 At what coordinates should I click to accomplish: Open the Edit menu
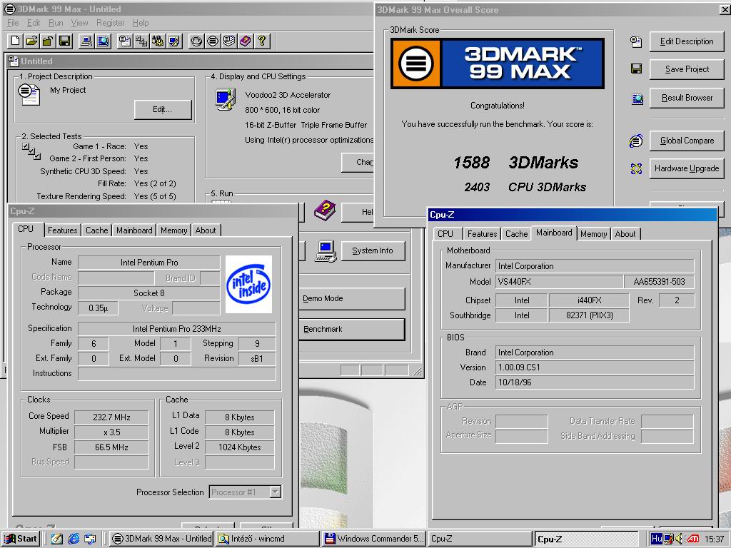(x=33, y=23)
